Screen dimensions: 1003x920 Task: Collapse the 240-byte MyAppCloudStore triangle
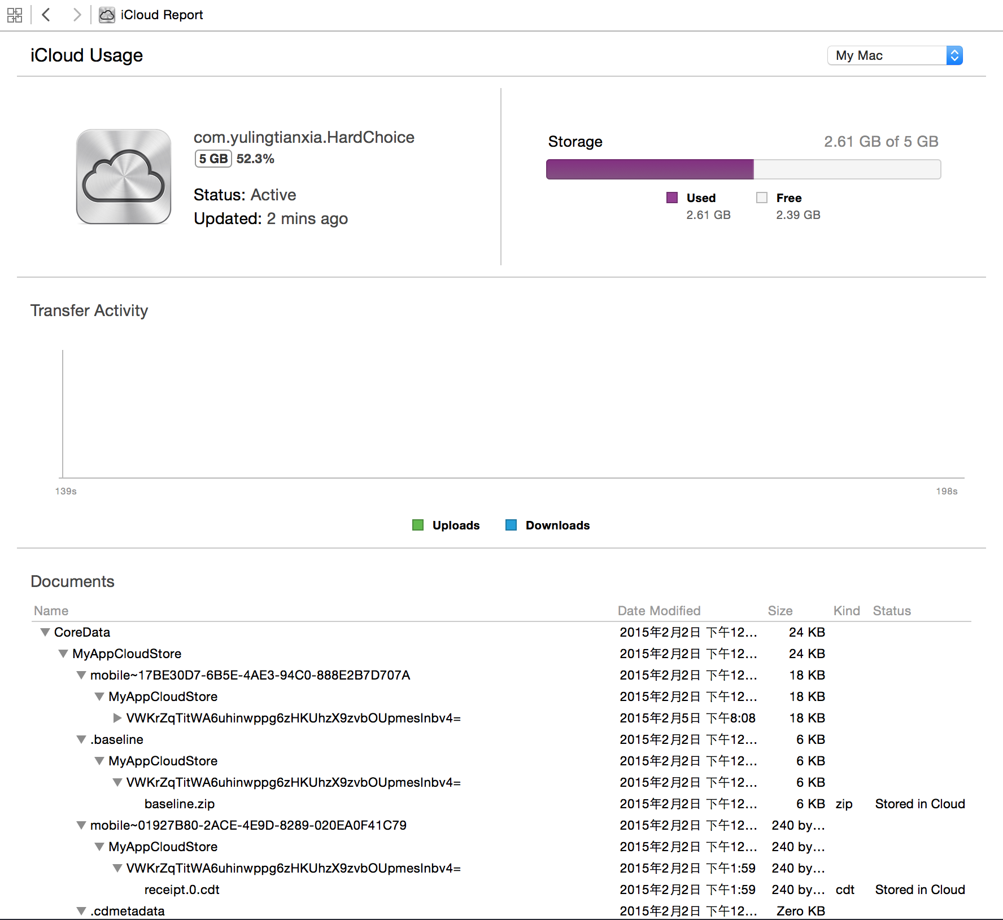(99, 847)
